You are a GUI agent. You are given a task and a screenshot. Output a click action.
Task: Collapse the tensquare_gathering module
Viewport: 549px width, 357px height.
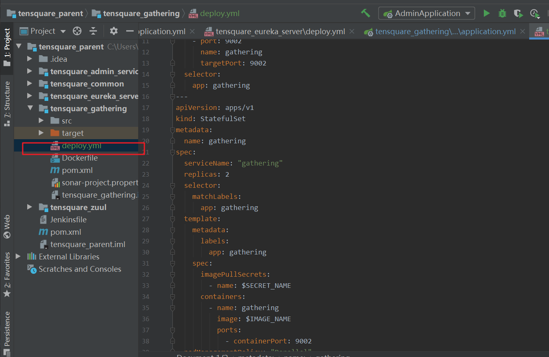click(30, 108)
